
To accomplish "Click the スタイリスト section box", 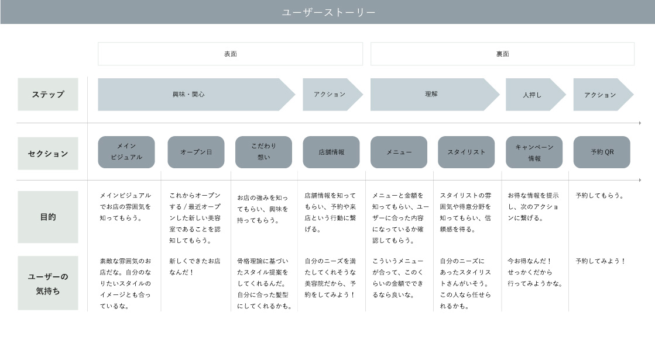I will click(x=467, y=152).
